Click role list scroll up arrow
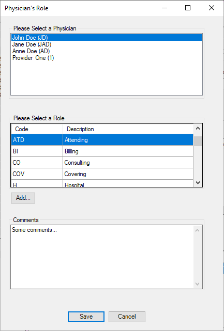The image size is (224, 331). coord(198,128)
